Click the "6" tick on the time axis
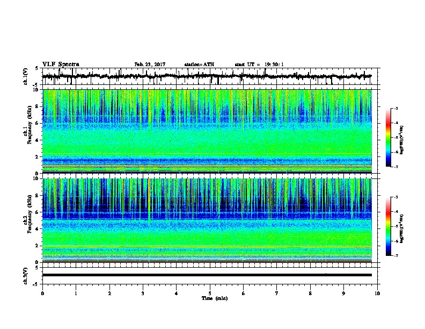The image size is (425, 329). pos(244,294)
